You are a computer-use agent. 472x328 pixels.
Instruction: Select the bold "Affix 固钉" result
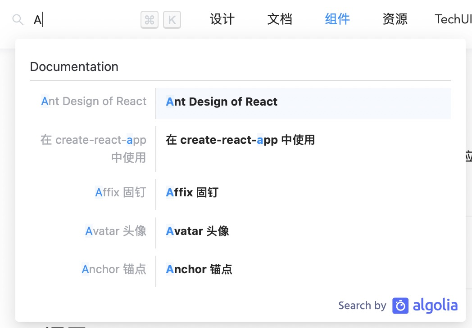pyautogui.click(x=192, y=193)
